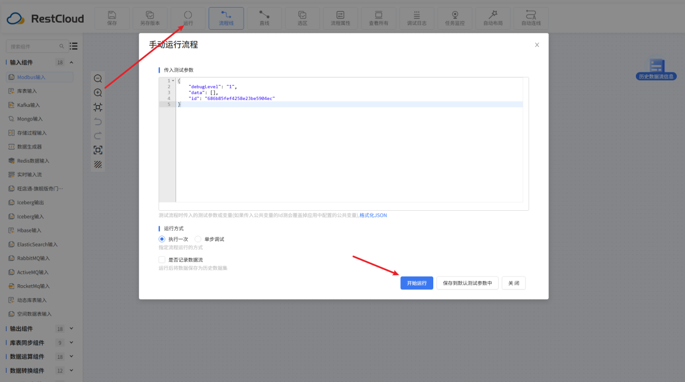Select the 库表输入 component

[x=39, y=91]
